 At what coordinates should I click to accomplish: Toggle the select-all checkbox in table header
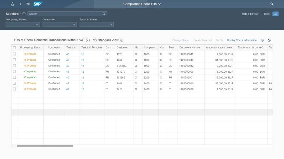point(14,48)
